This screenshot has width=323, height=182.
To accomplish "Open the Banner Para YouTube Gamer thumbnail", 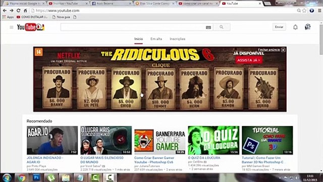I will [x=159, y=141].
